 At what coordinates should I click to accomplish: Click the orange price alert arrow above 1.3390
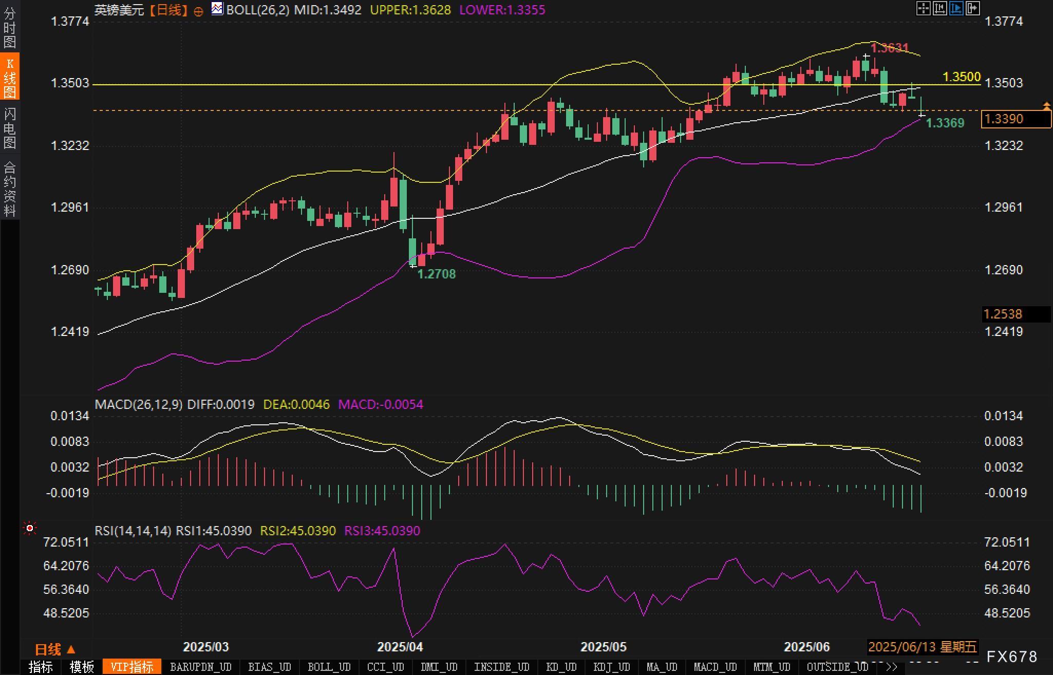1046,106
